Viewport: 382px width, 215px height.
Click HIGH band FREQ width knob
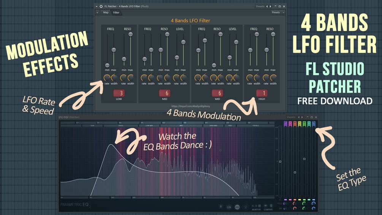[257, 78]
